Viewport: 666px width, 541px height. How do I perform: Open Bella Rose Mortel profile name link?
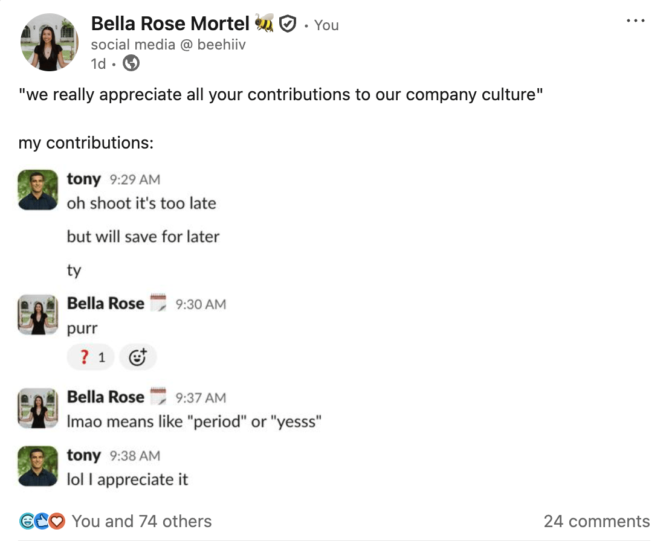(x=170, y=24)
